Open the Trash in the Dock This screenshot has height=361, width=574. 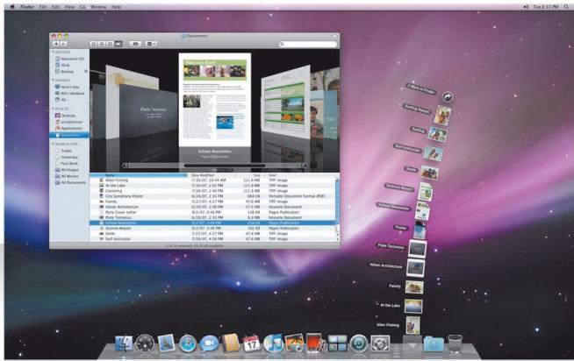455,343
